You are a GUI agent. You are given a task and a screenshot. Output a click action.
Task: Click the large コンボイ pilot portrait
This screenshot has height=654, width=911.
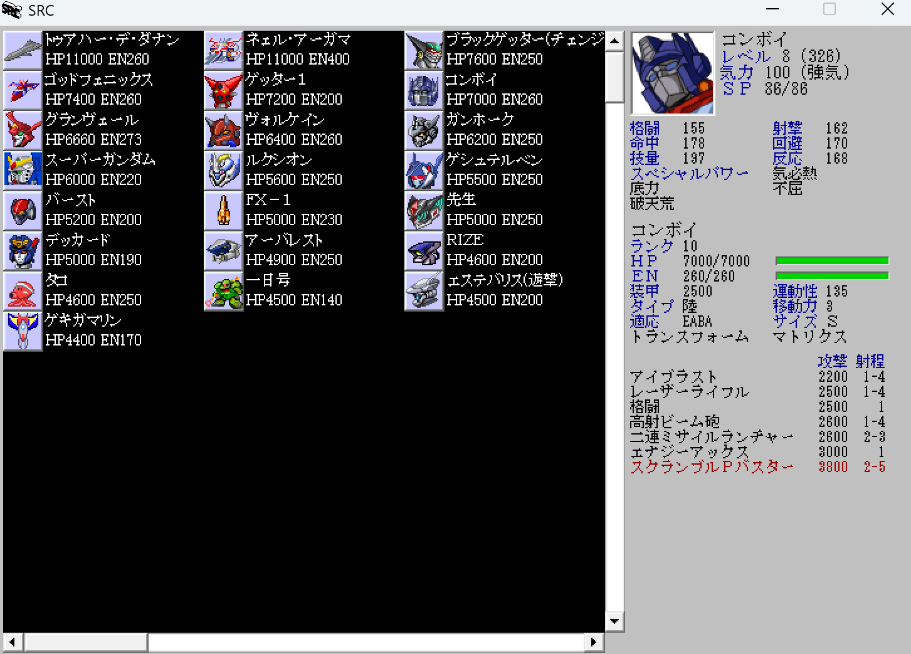click(x=673, y=73)
